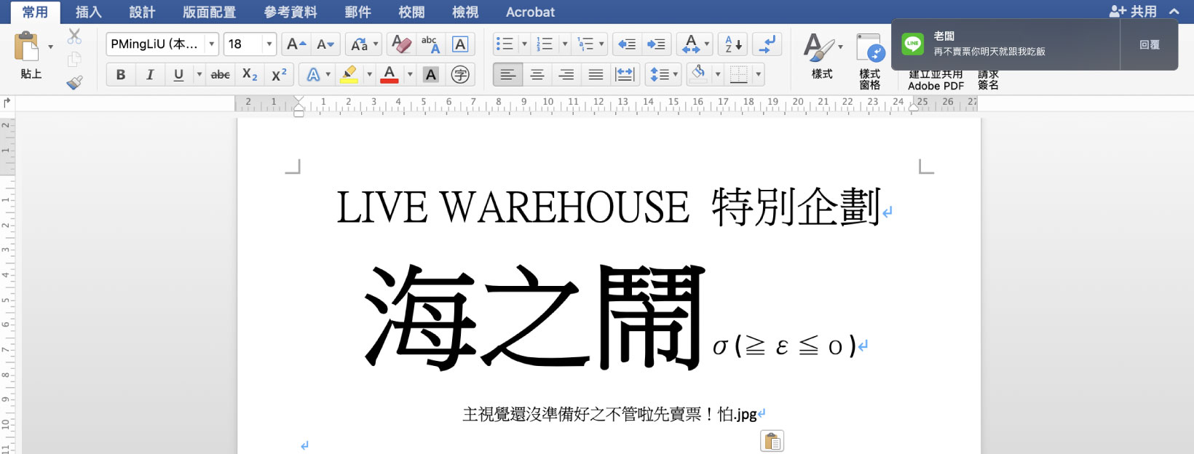
Task: Open the multilevel list dropdown arrow
Action: 601,44
